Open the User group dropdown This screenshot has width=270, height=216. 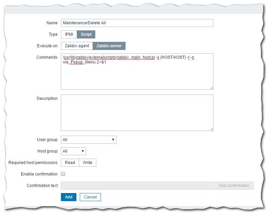click(x=89, y=140)
